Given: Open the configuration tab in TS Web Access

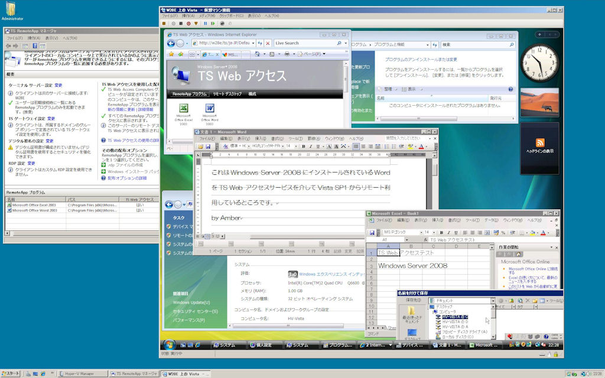Looking at the screenshot, I should (x=252, y=94).
